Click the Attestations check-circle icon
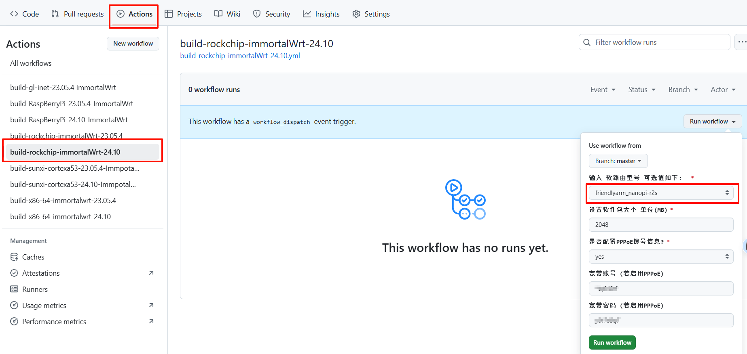The width and height of the screenshot is (747, 354). coord(14,273)
